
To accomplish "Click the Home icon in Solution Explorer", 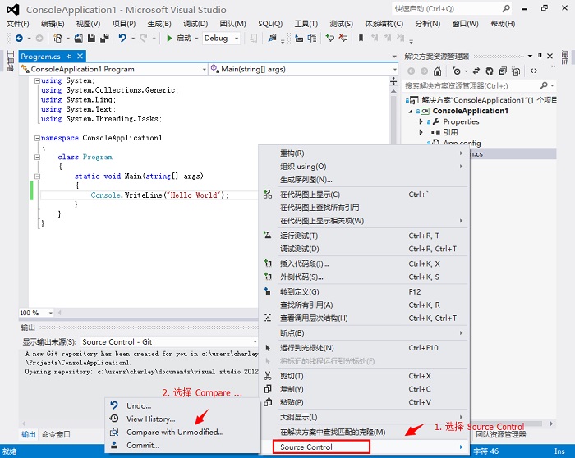I will click(x=437, y=71).
